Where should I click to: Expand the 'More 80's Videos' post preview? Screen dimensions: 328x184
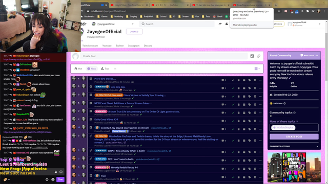tap(91, 79)
